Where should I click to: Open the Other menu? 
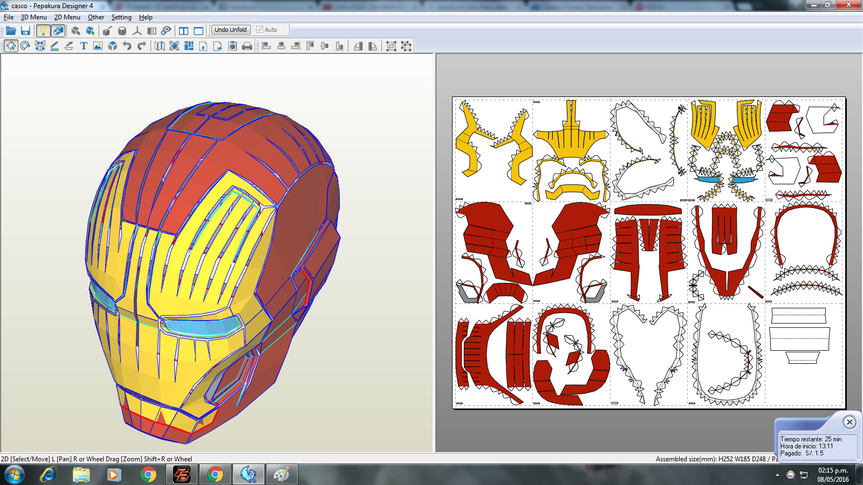pos(96,17)
